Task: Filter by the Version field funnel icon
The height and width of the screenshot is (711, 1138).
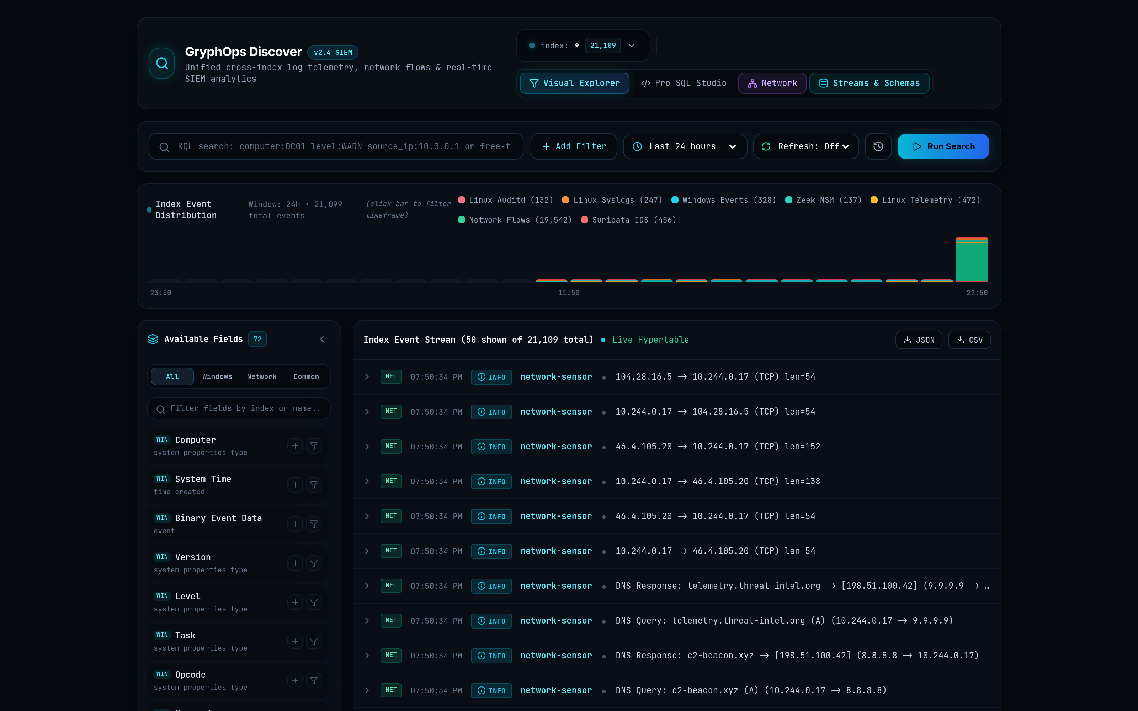Action: pyautogui.click(x=314, y=563)
